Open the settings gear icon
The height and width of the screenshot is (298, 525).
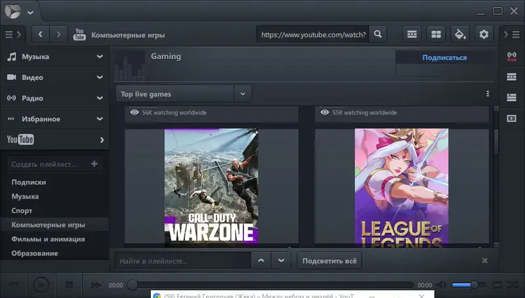tap(484, 34)
